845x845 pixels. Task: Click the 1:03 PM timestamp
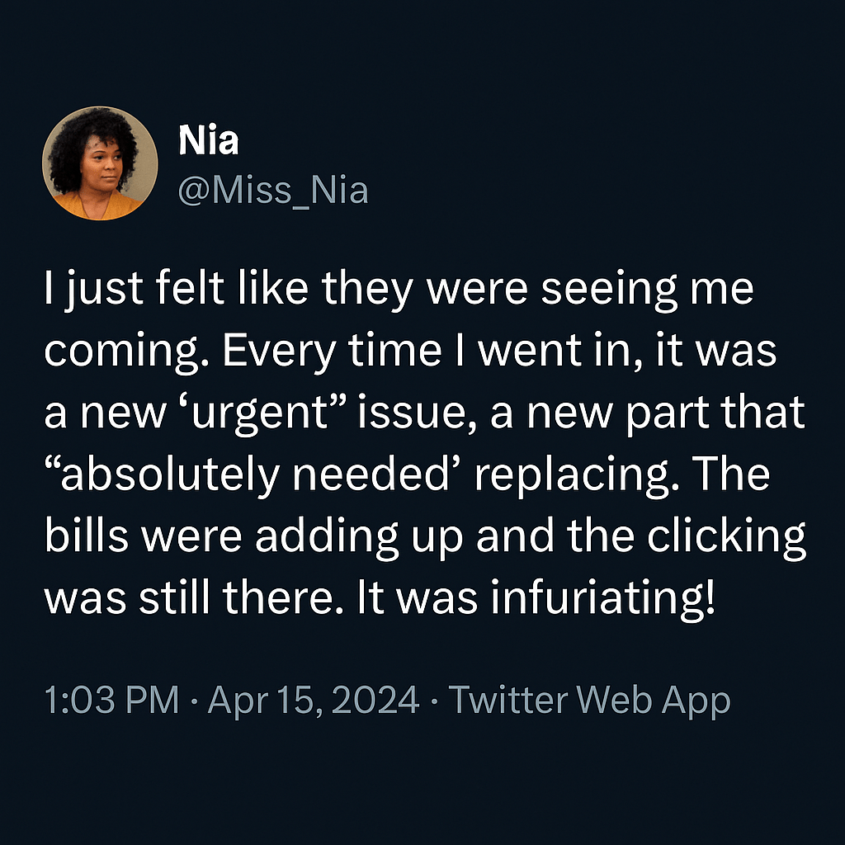coord(111,701)
